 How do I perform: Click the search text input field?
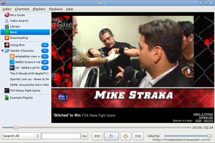tap(61, 136)
